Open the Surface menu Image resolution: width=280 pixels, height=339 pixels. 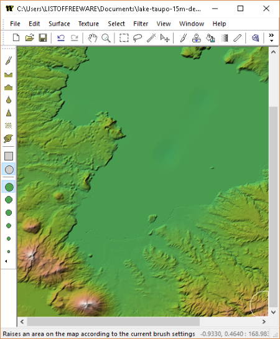coord(59,24)
